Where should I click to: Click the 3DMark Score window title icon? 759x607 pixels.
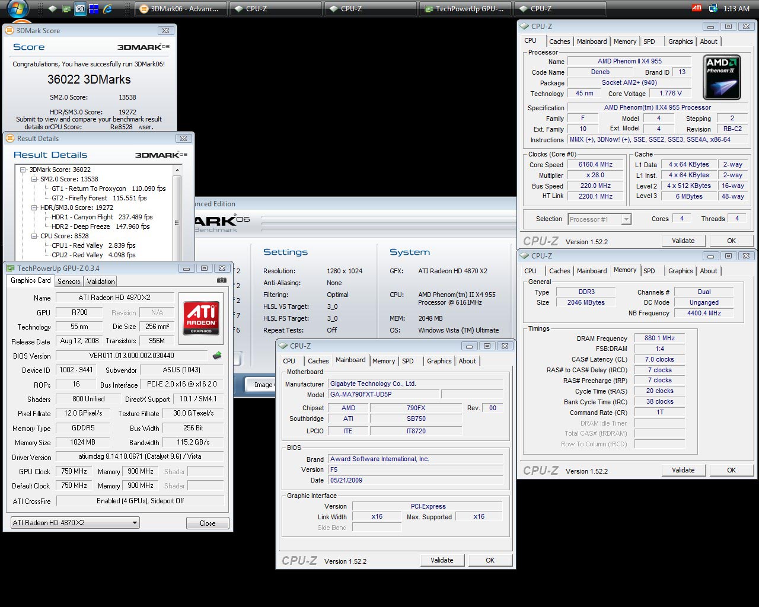(9, 30)
